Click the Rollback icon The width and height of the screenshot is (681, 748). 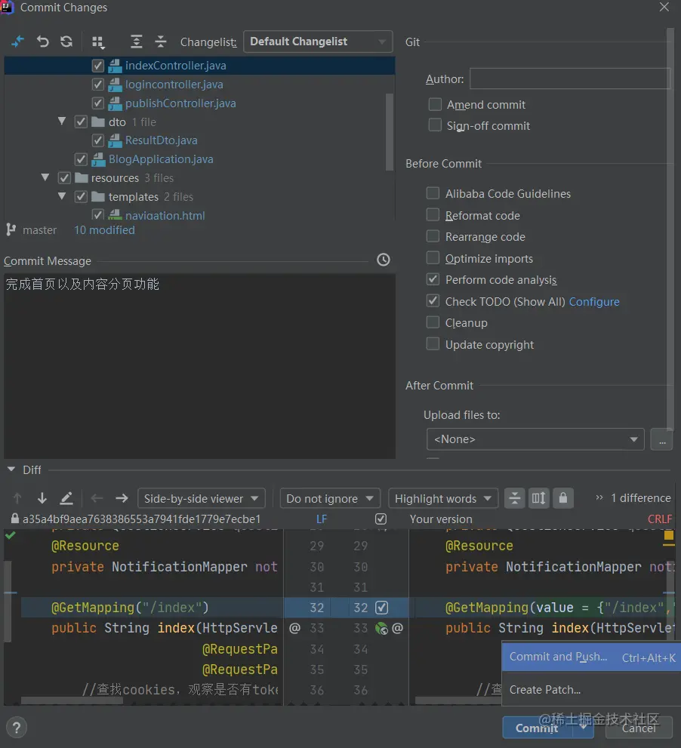click(42, 42)
